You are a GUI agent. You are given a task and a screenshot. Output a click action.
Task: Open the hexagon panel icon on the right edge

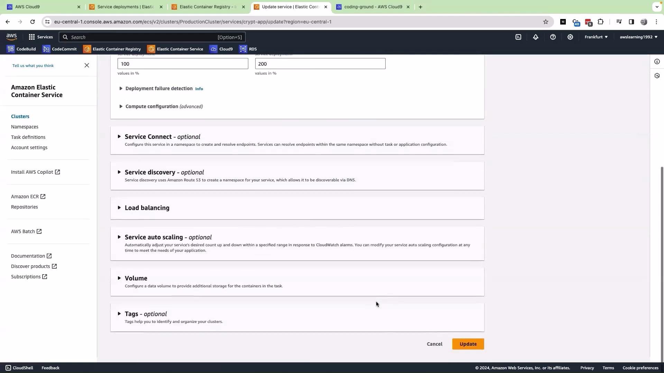click(x=657, y=76)
